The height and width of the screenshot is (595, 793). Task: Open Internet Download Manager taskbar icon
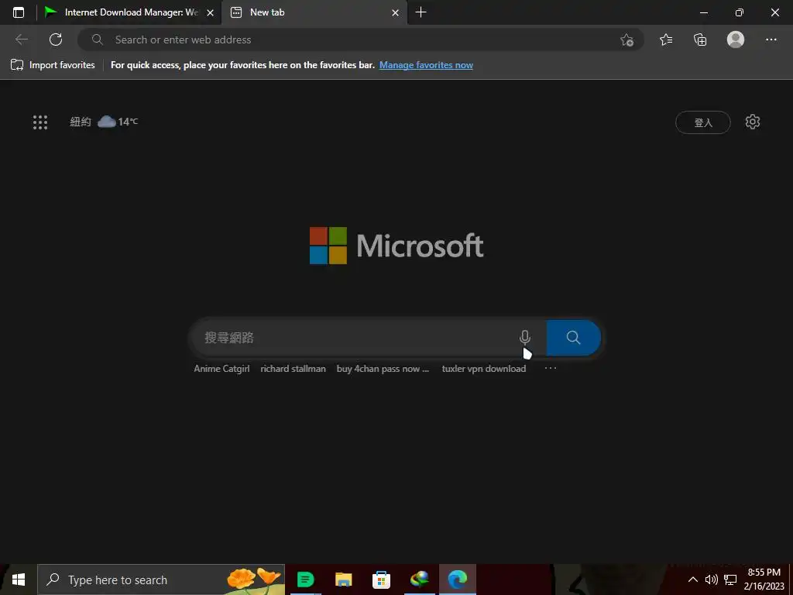419,580
